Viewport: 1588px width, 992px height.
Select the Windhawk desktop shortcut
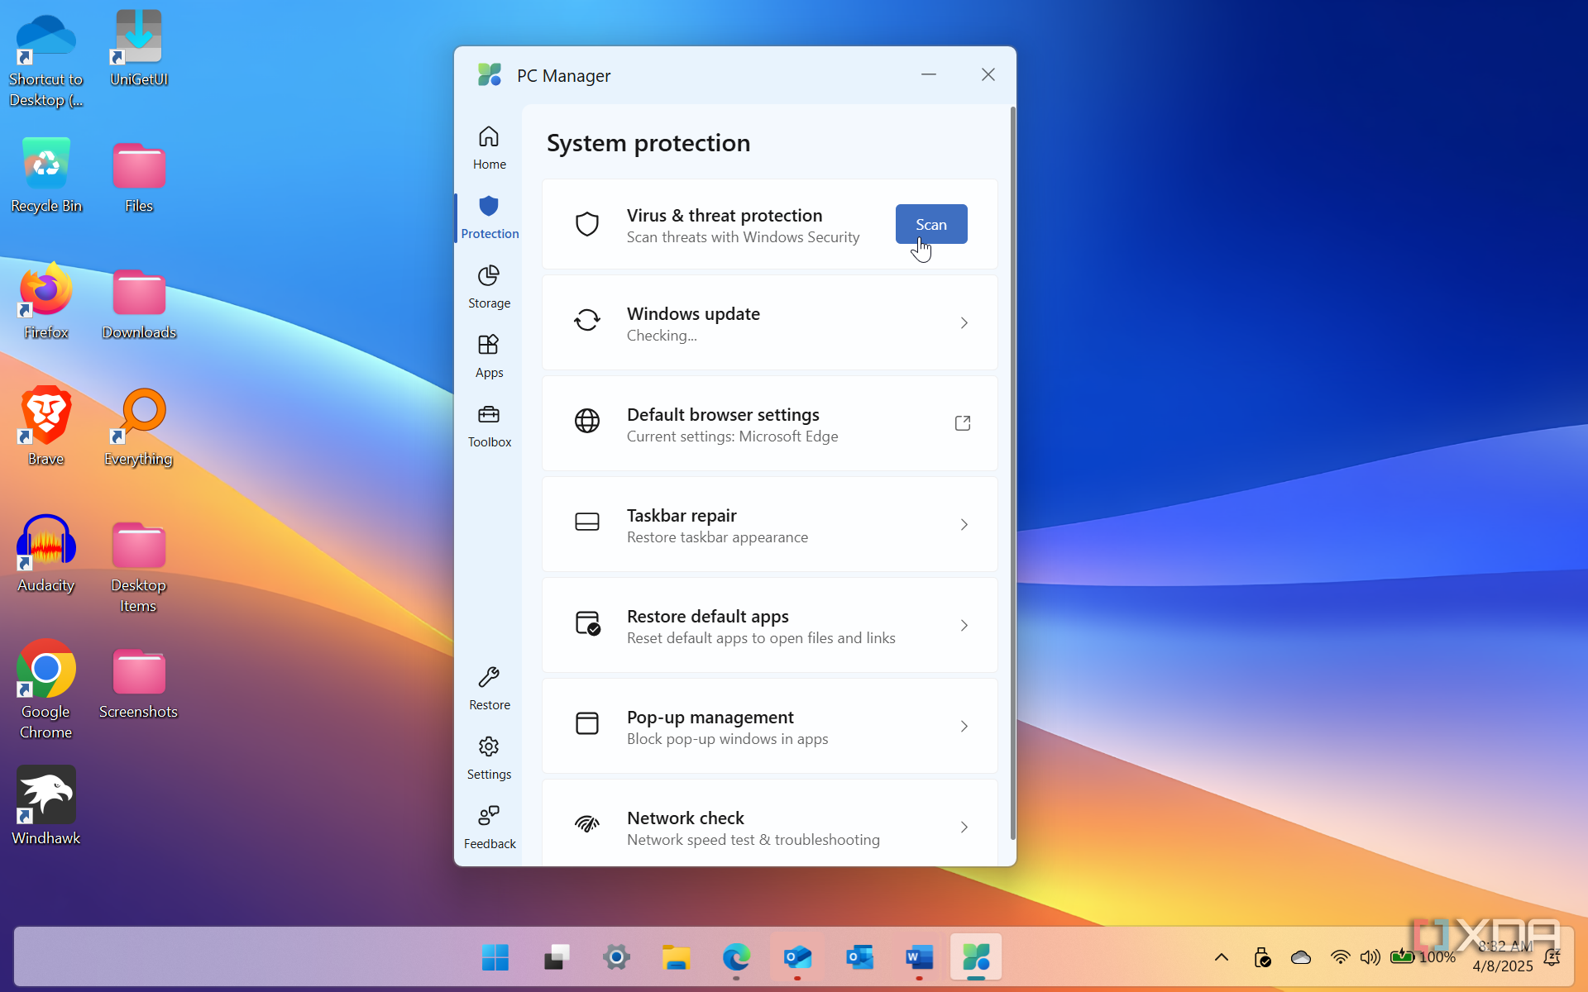pyautogui.click(x=46, y=806)
